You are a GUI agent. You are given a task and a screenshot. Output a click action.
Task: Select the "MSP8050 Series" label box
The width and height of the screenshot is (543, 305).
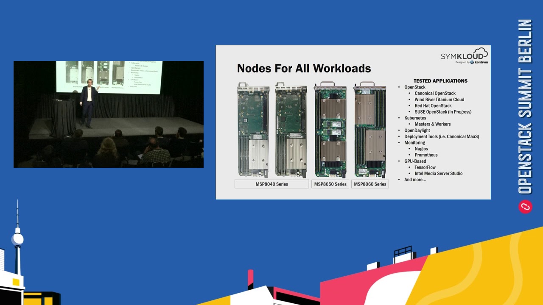[x=330, y=184]
